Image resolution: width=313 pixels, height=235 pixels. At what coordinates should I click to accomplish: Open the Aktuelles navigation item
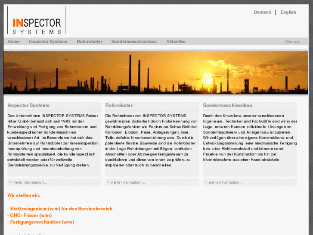click(x=176, y=41)
